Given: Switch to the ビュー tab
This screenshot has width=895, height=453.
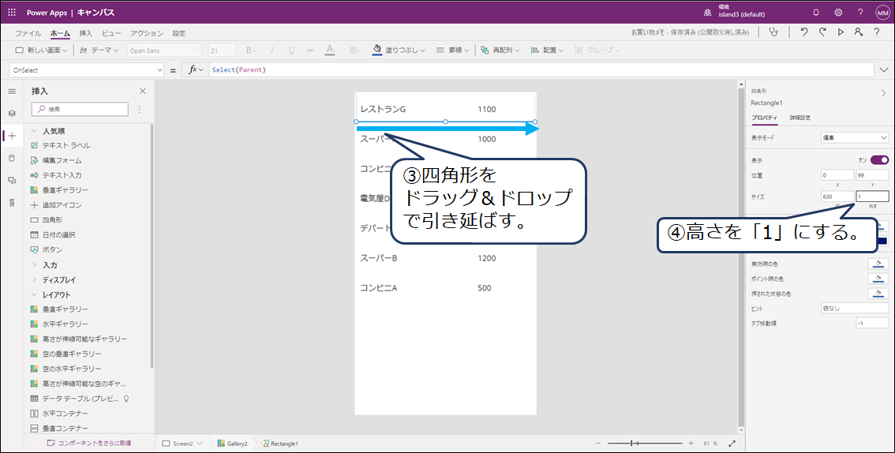Looking at the screenshot, I should coord(111,33).
